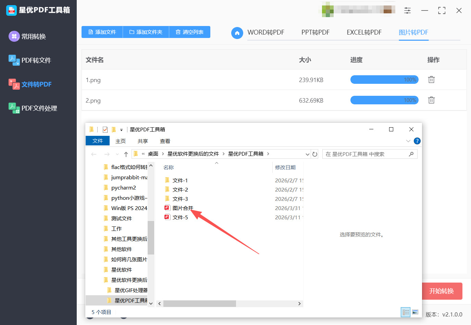This screenshot has height=325, width=471.
Task: Click the chevron after 星优软件更换后的文件 breadcrumb
Action: point(223,154)
